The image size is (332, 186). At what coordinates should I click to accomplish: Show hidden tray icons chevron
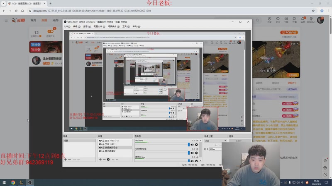(x=281, y=182)
